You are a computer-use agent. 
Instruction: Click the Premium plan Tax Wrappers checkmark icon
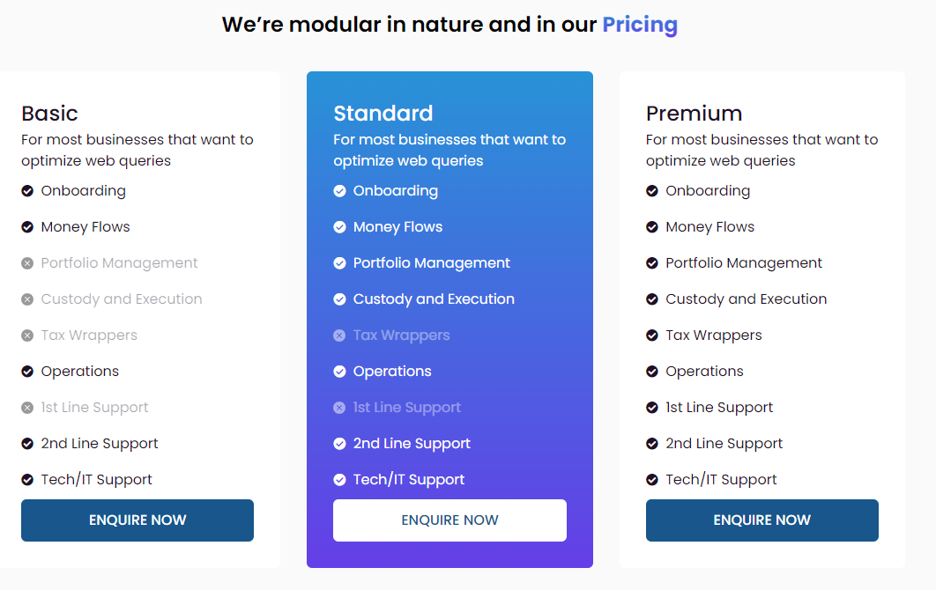652,336
